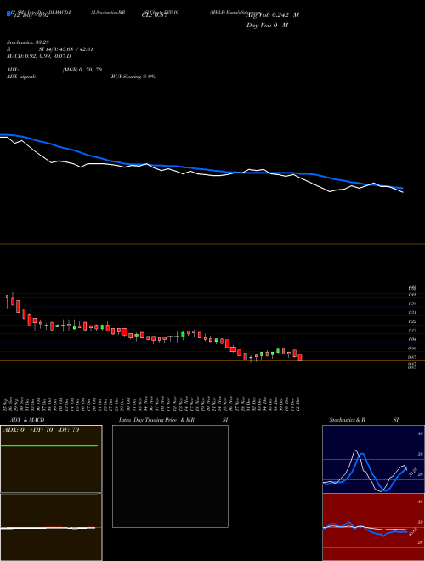Click the green ADX line in ADX panel
Viewport: 425px width, 561px height.
coord(49,445)
